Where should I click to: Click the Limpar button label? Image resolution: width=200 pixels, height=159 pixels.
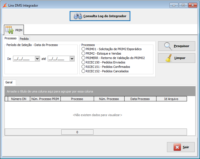click(x=180, y=58)
